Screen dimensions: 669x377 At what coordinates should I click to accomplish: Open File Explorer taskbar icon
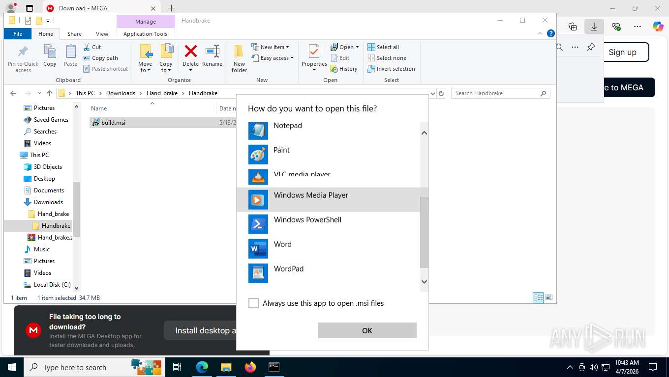tap(226, 367)
